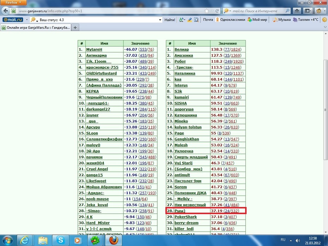Open the Windows Start menu
The image size is (328, 246).
point(7,240)
